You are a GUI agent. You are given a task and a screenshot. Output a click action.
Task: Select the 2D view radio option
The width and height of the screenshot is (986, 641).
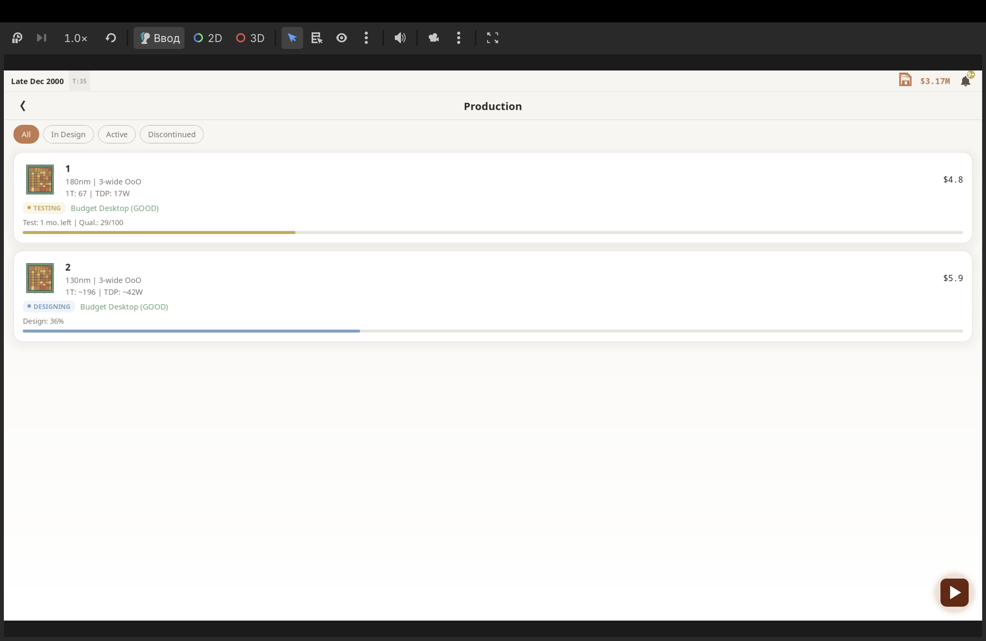pos(208,38)
